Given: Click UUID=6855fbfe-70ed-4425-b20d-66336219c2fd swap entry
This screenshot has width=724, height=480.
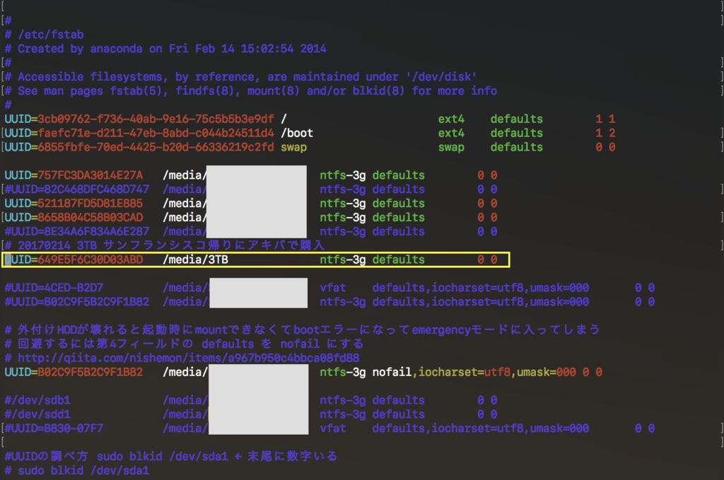Looking at the screenshot, I should click(139, 147).
